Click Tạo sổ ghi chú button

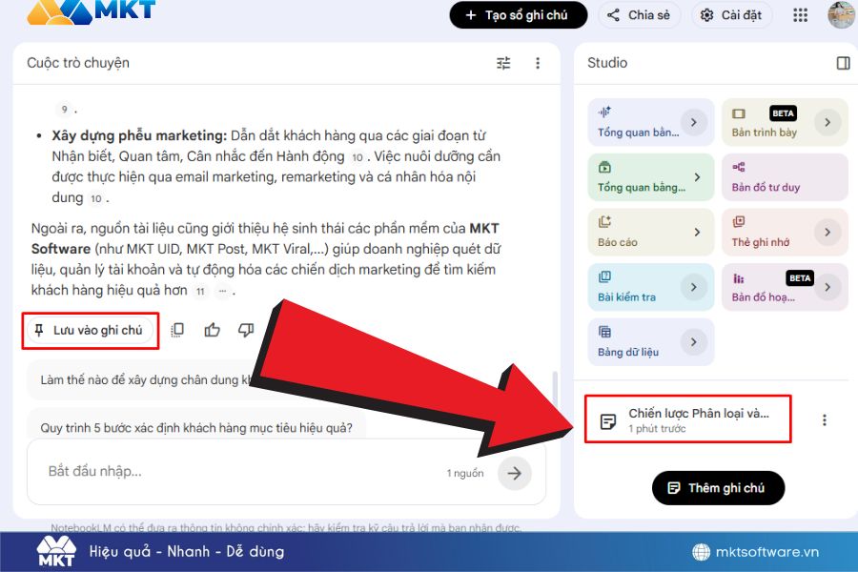point(518,15)
